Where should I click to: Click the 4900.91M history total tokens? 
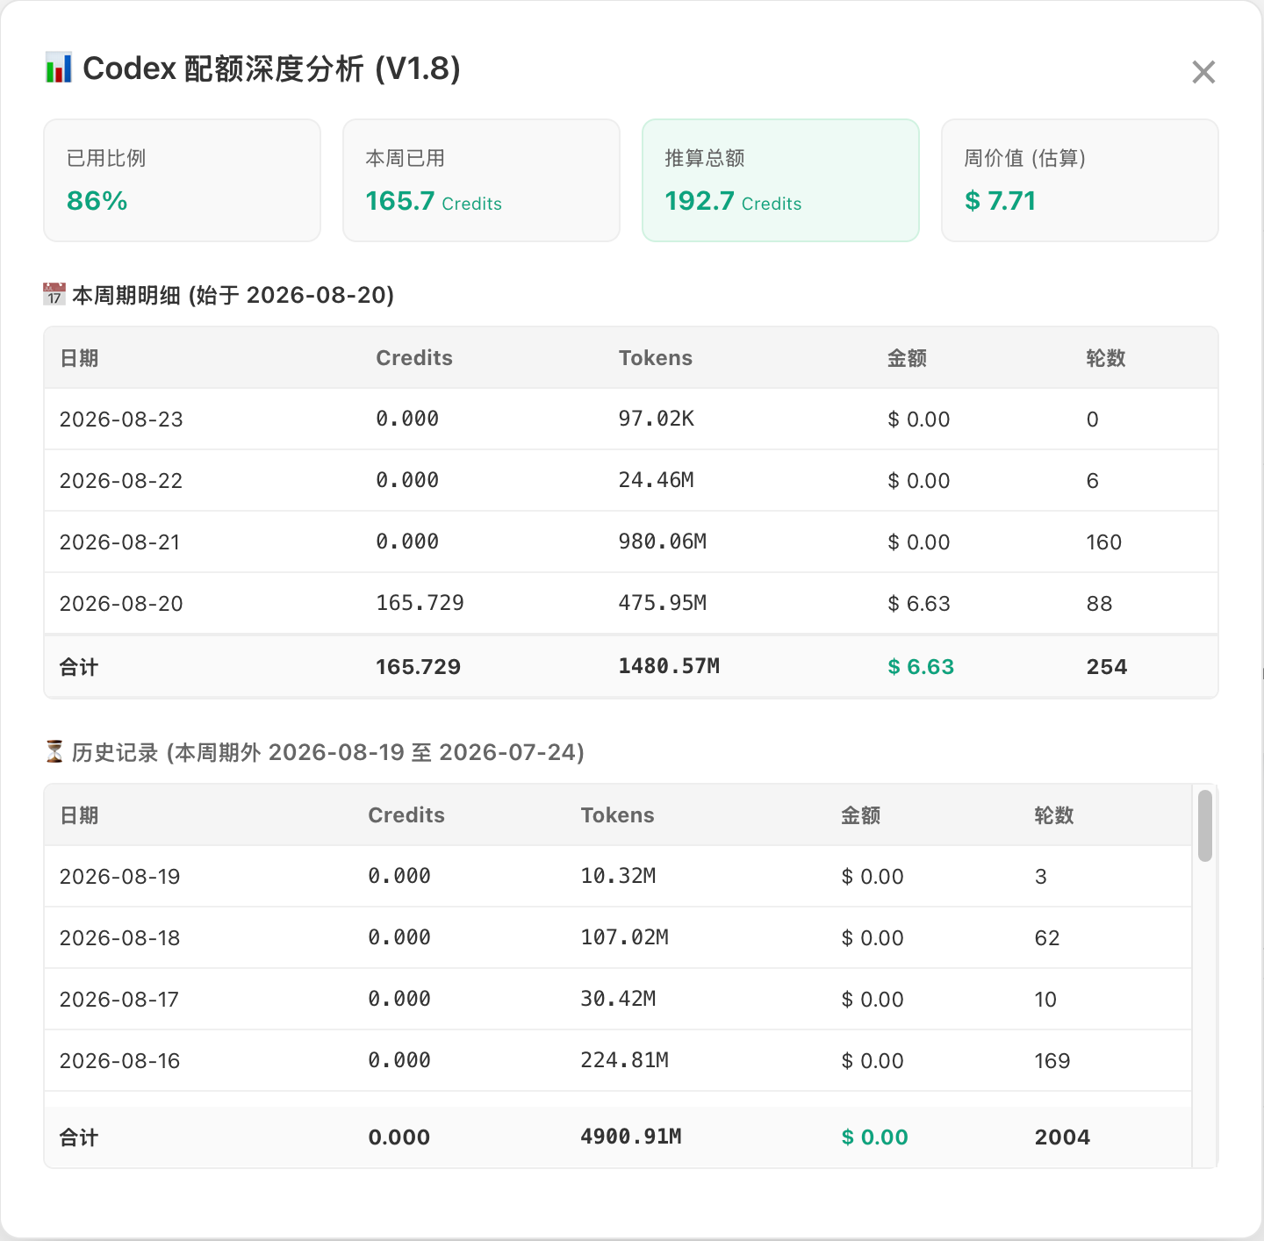pos(631,1137)
